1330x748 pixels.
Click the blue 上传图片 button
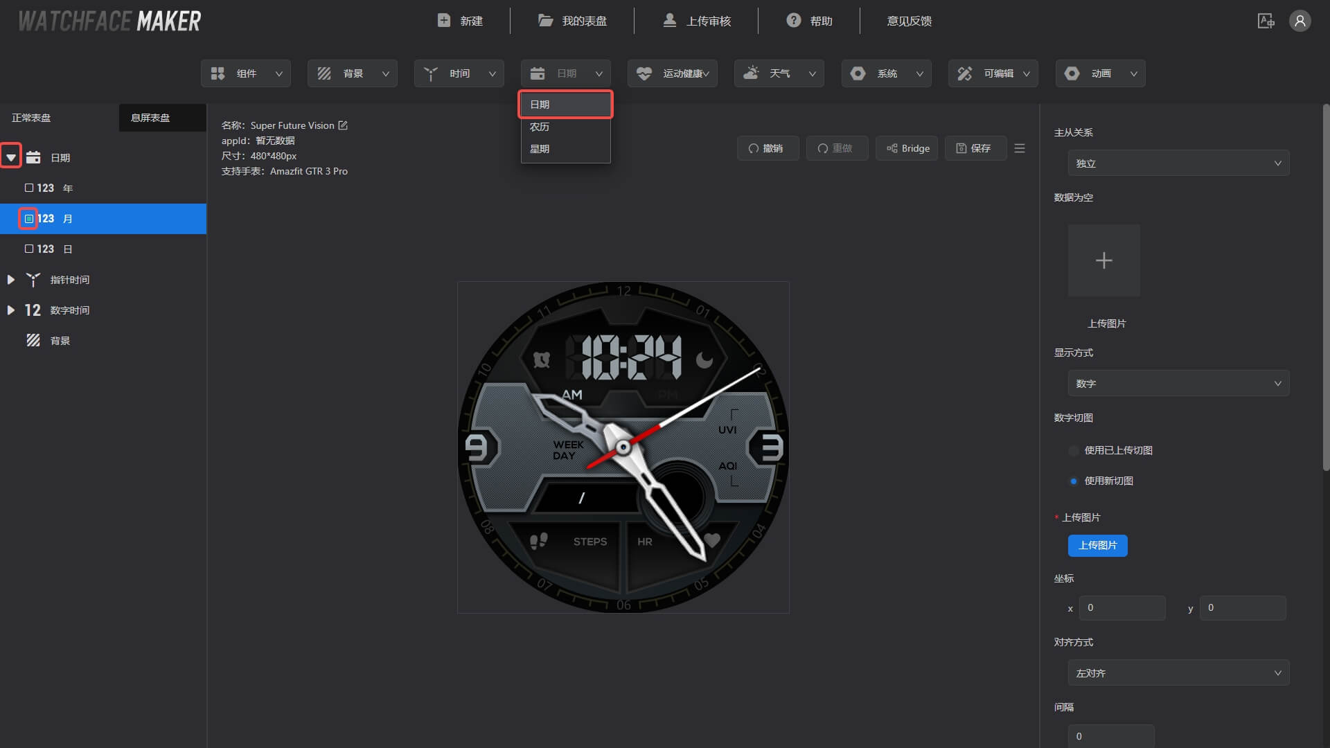(1097, 546)
